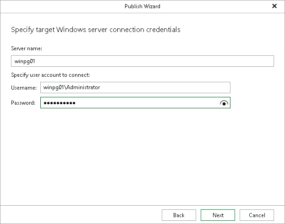285x224 pixels.
Task: Focus the Username input field
Action: point(135,87)
